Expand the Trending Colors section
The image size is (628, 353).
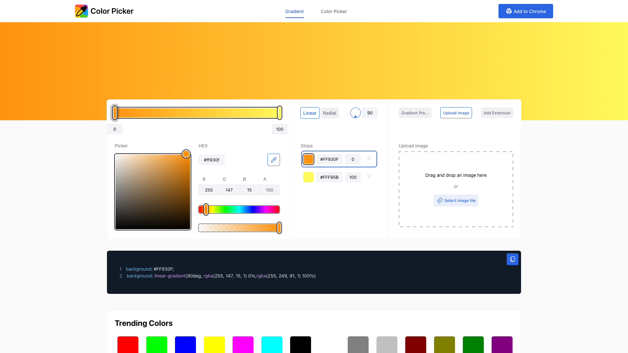[x=144, y=323]
